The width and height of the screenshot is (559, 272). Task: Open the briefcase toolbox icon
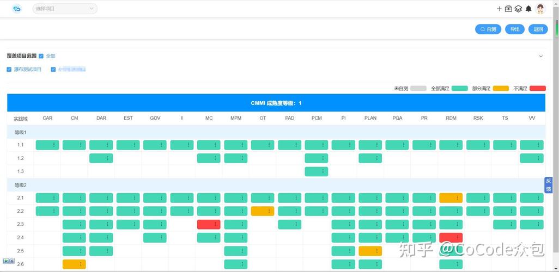pyautogui.click(x=508, y=9)
